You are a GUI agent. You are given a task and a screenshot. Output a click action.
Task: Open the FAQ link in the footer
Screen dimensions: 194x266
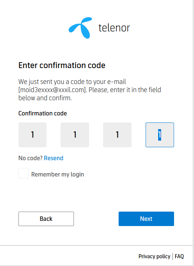point(179,256)
